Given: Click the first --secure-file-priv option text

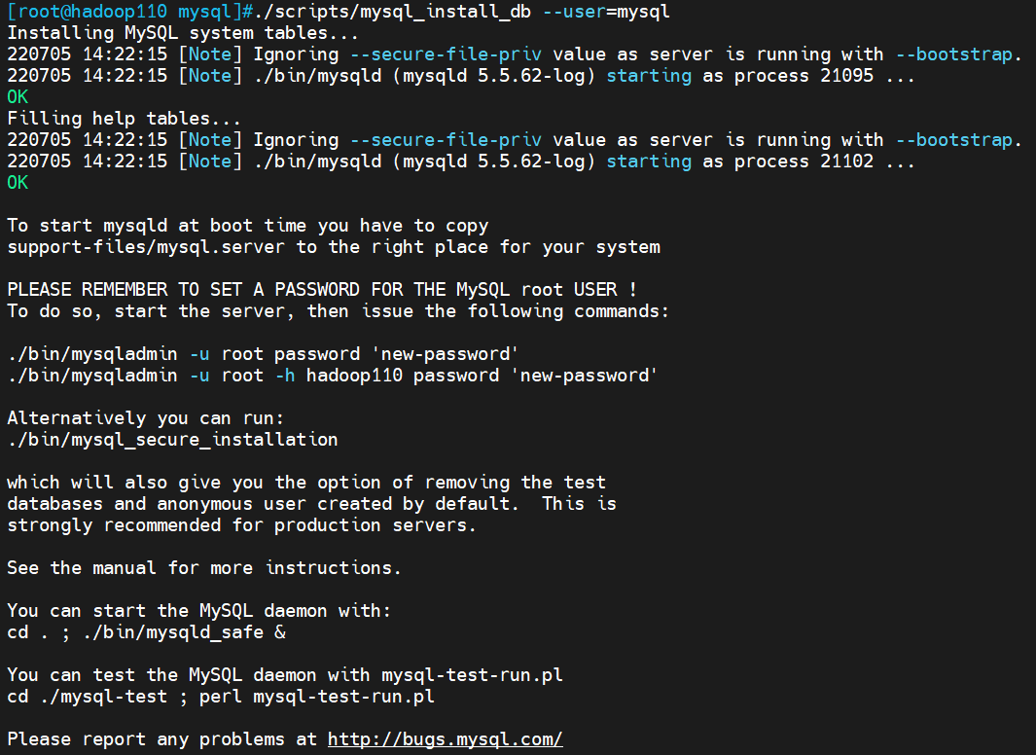Looking at the screenshot, I should coord(446,54).
